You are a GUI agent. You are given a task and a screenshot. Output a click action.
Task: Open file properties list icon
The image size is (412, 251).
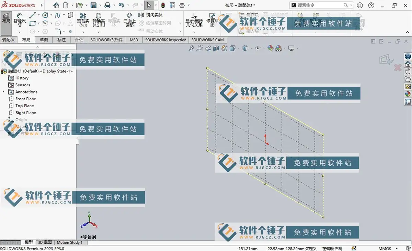click(172, 5)
